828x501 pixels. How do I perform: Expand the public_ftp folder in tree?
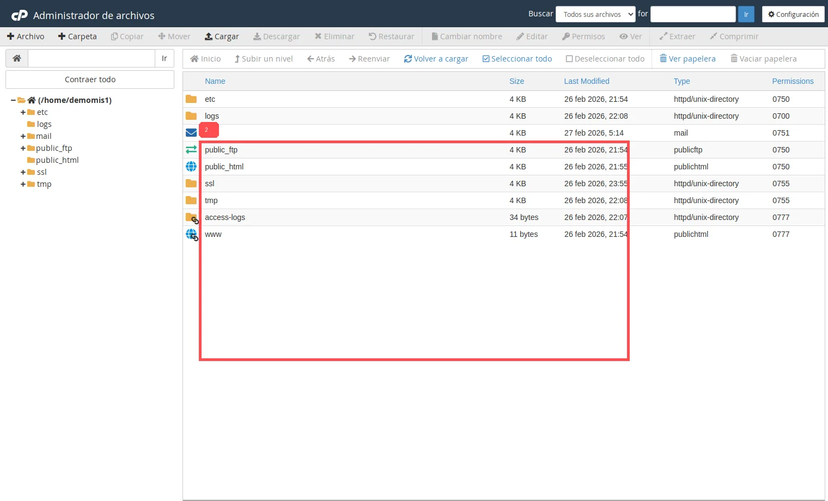pyautogui.click(x=23, y=148)
